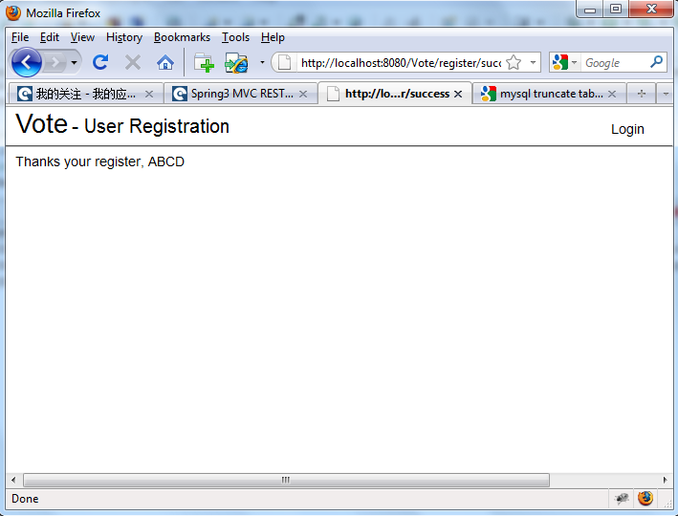This screenshot has height=516, width=678.
Task: Open the address bar history dropdown
Action: tap(534, 63)
